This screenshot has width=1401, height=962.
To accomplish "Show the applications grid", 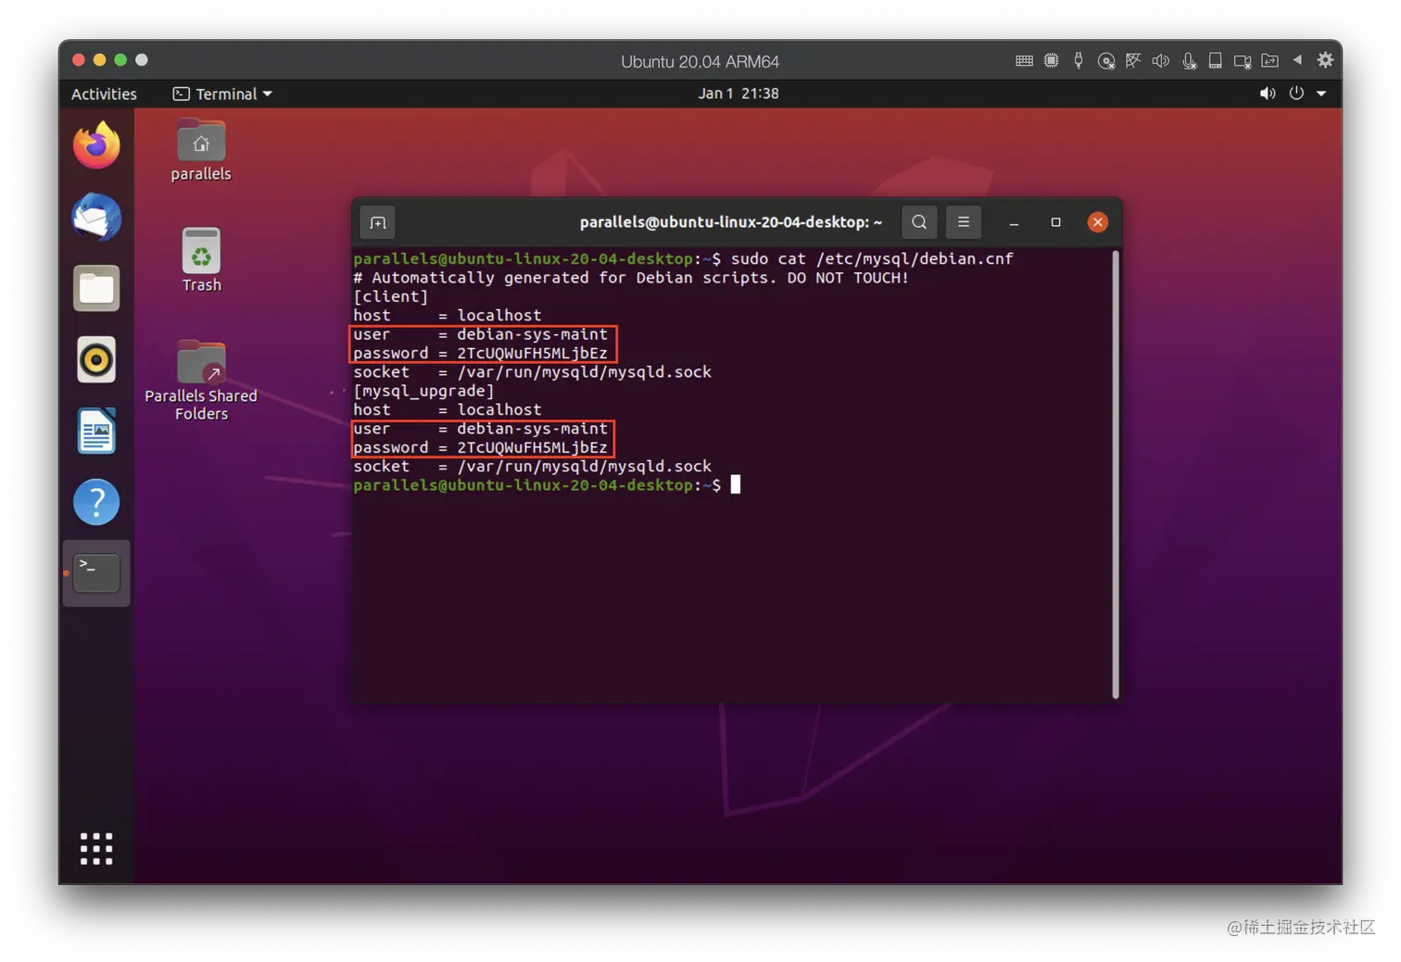I will click(96, 848).
